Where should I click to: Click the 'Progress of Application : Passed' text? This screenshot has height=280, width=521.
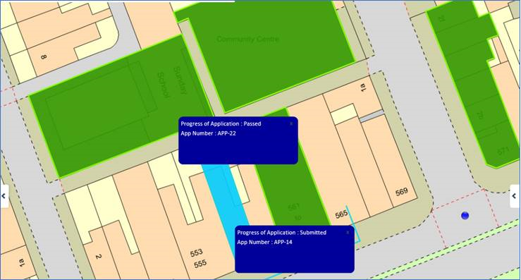pyautogui.click(x=221, y=123)
